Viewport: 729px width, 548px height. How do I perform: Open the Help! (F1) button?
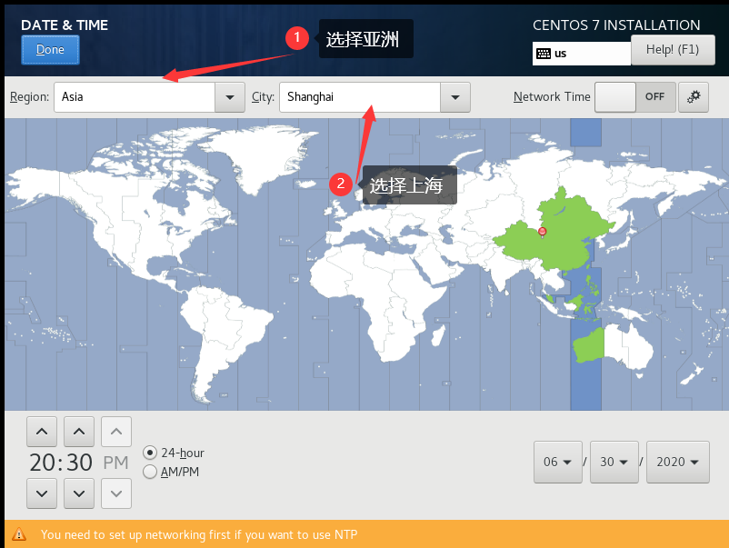(673, 50)
